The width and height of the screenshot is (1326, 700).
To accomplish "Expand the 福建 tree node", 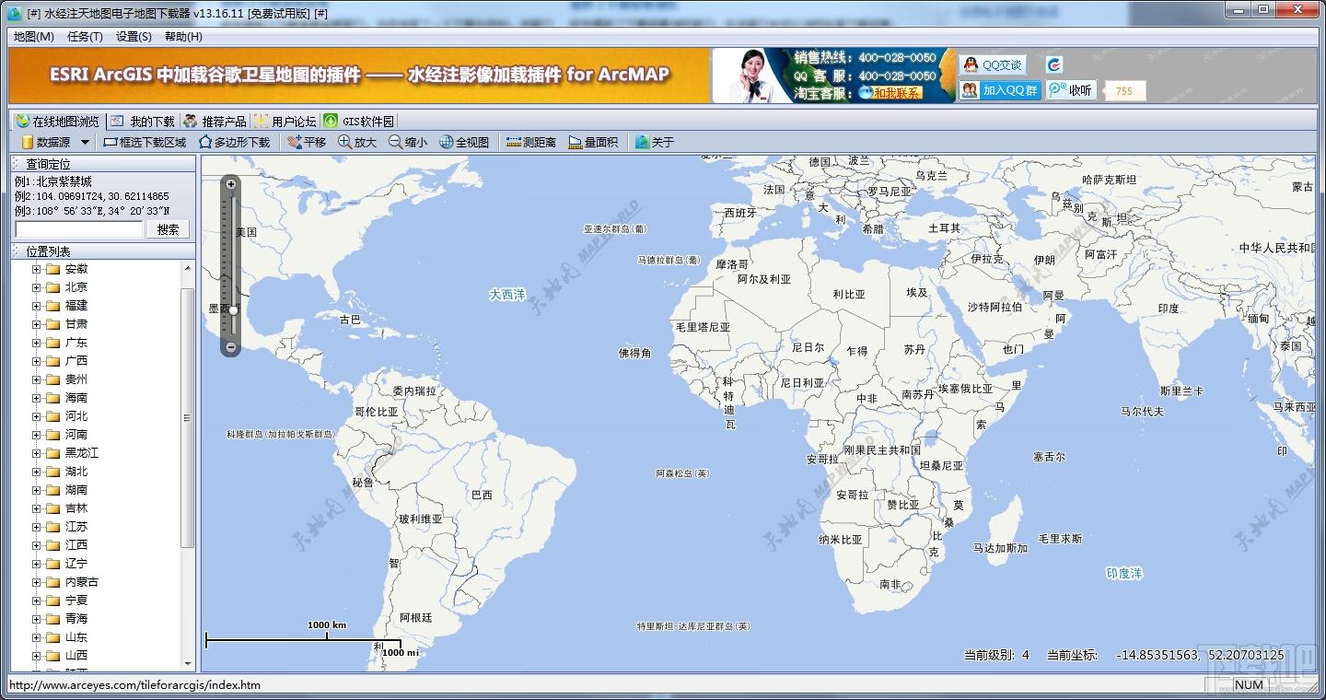I will click(36, 306).
